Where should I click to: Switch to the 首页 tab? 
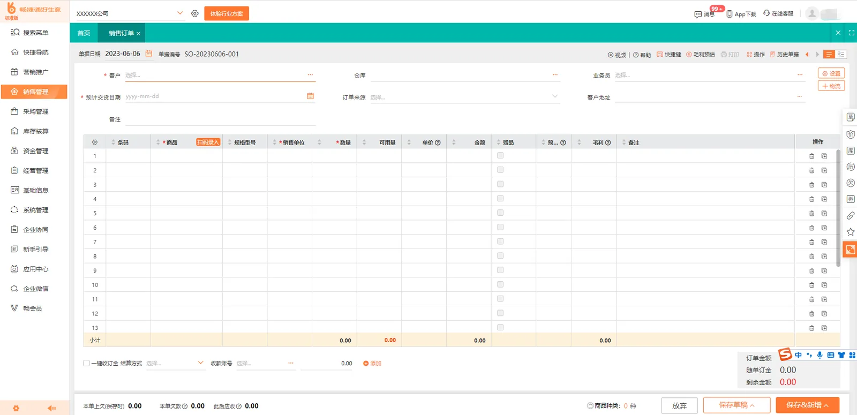pyautogui.click(x=84, y=33)
